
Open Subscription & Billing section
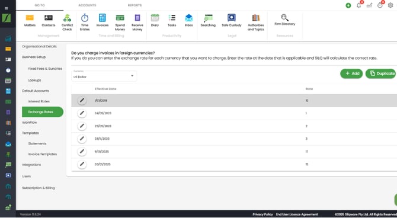click(x=39, y=188)
